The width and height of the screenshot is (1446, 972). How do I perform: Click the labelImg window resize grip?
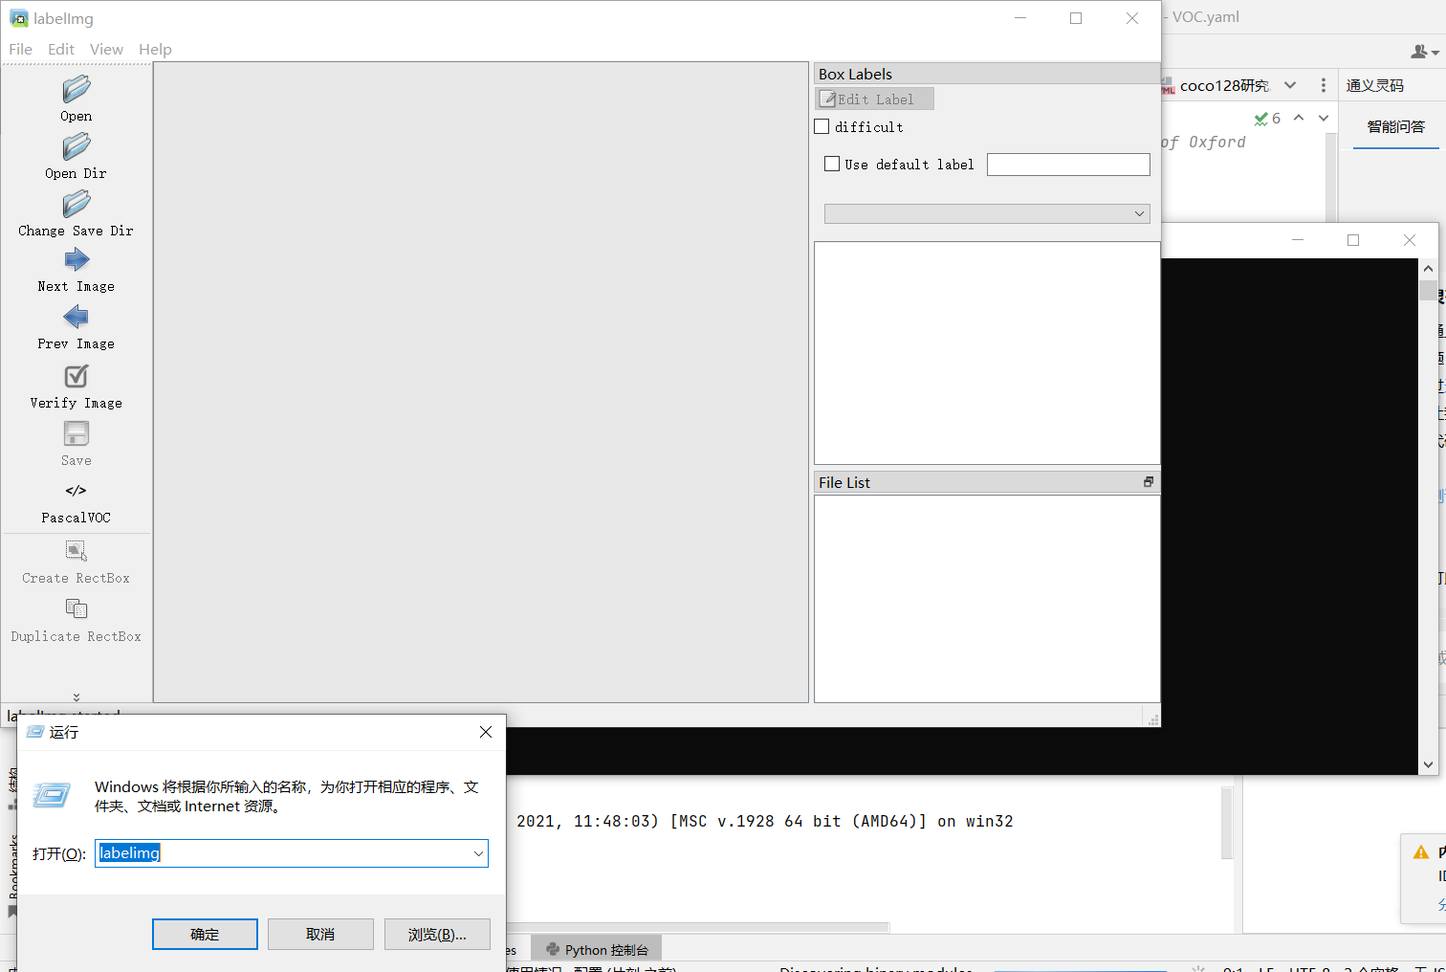pos(1153,719)
